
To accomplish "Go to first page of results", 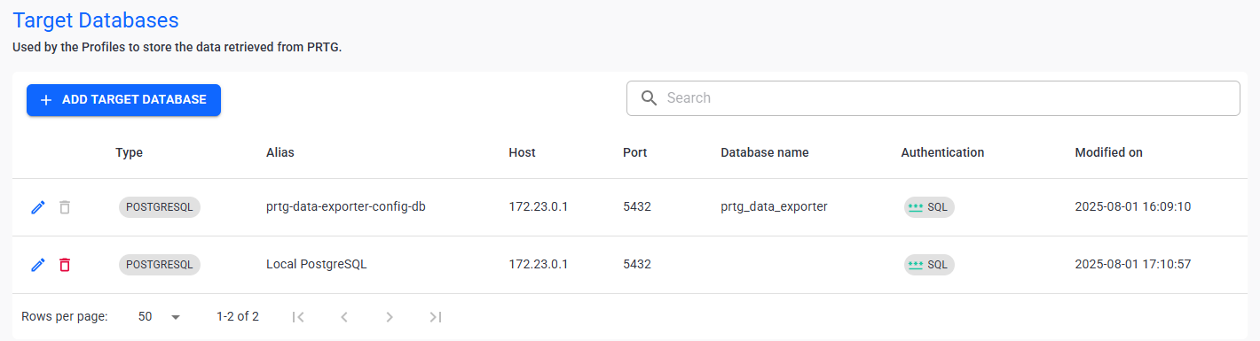I will [x=298, y=317].
